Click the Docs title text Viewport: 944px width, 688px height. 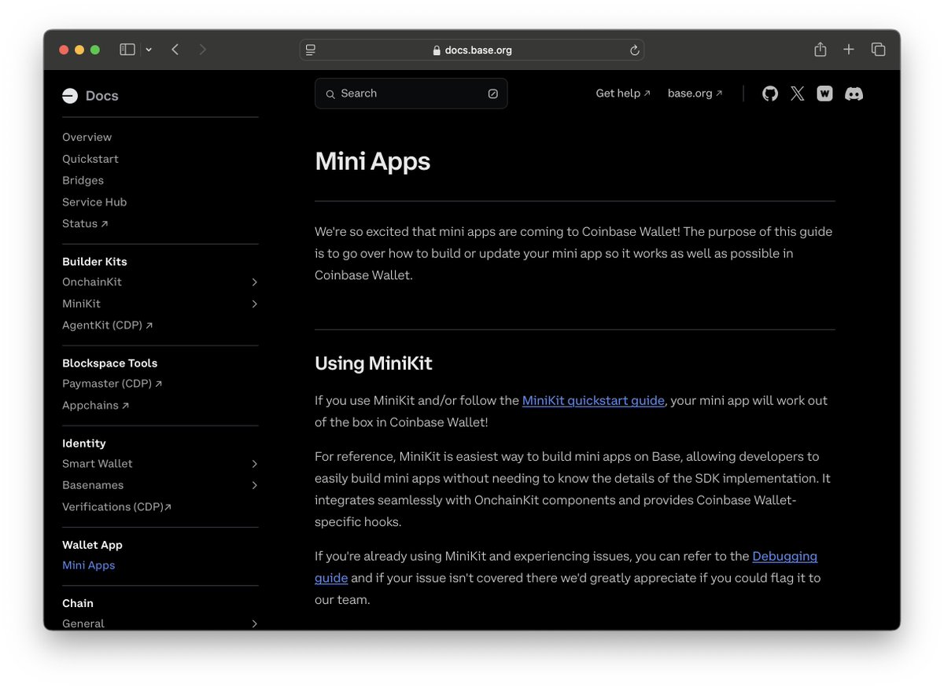(x=102, y=96)
